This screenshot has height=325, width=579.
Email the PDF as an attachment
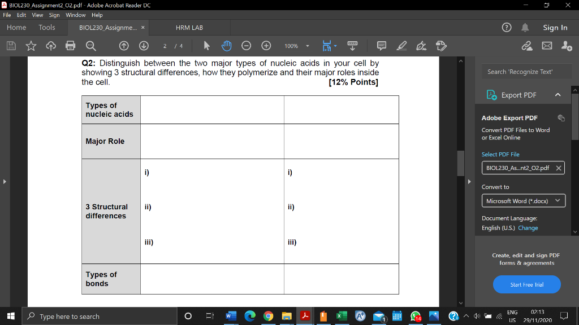click(547, 46)
